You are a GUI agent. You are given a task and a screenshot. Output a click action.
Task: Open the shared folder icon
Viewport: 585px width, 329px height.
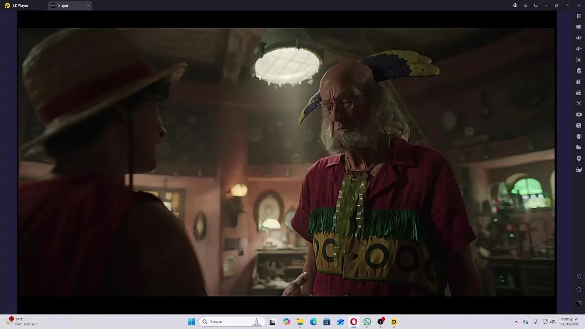click(579, 148)
